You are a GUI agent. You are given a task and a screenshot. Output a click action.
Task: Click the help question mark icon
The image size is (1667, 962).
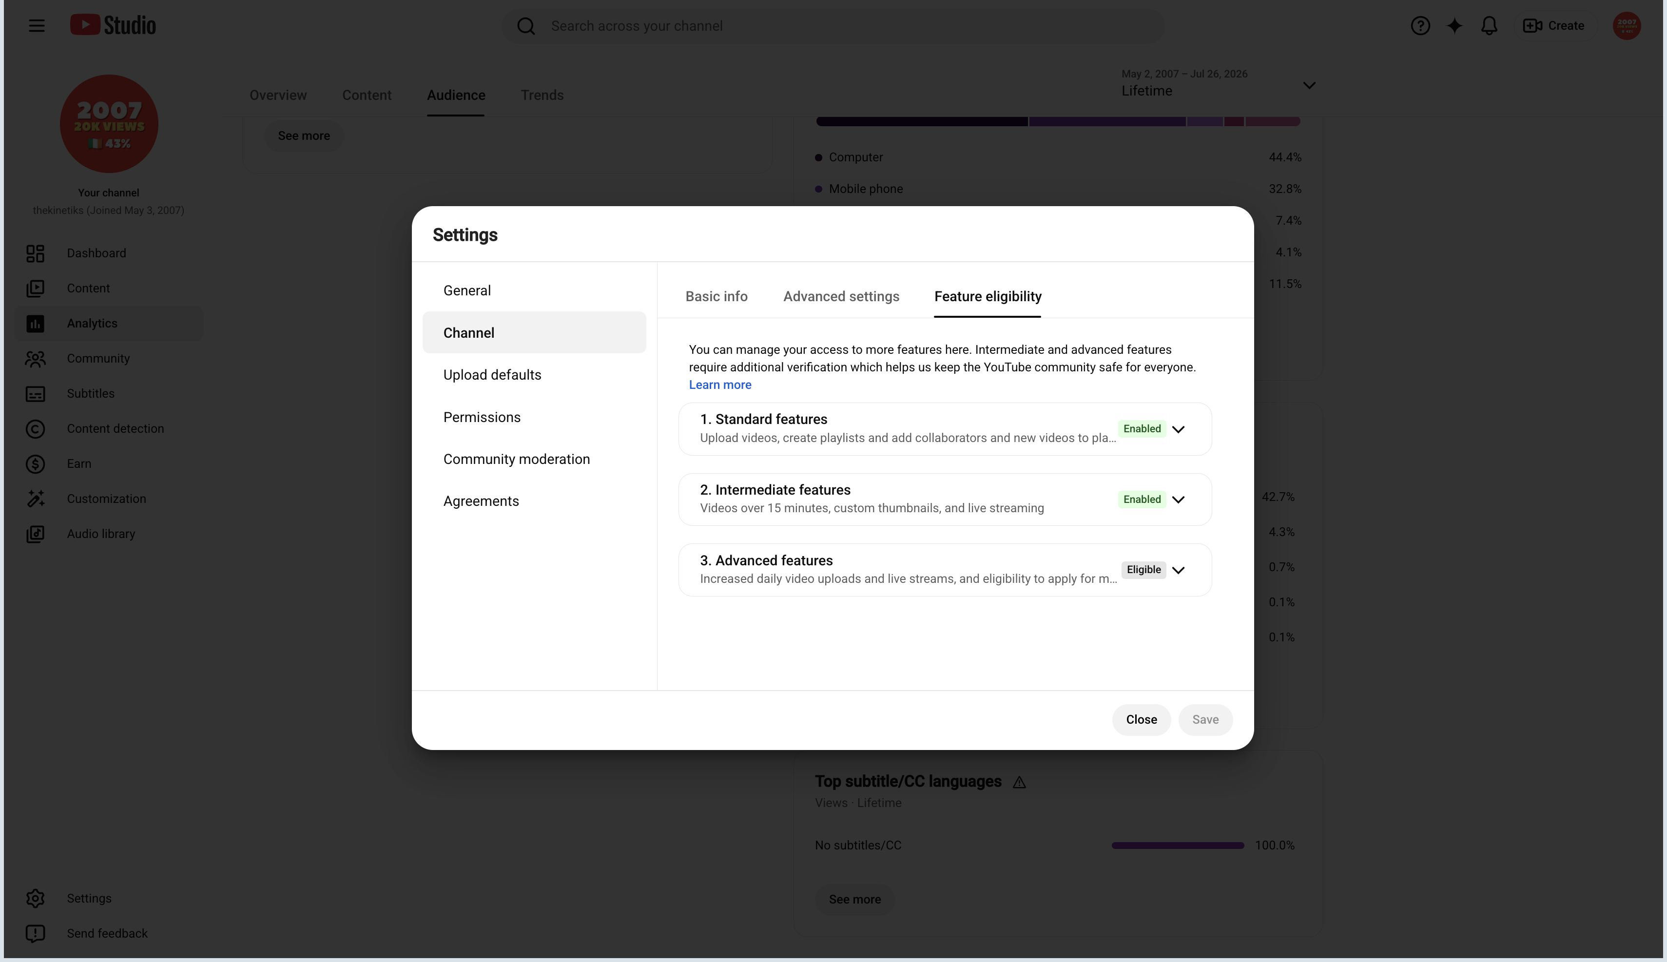click(x=1420, y=26)
